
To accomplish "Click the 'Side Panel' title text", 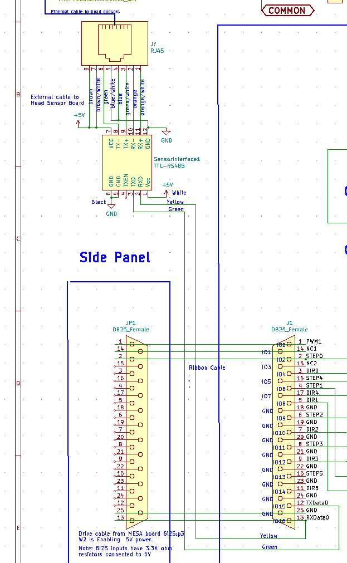I will point(115,257).
